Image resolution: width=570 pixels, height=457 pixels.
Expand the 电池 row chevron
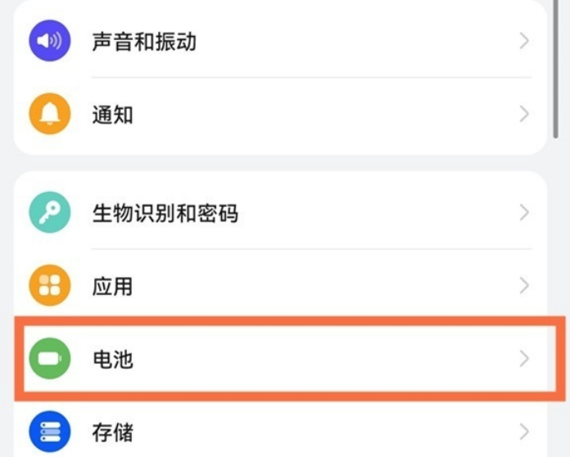524,359
